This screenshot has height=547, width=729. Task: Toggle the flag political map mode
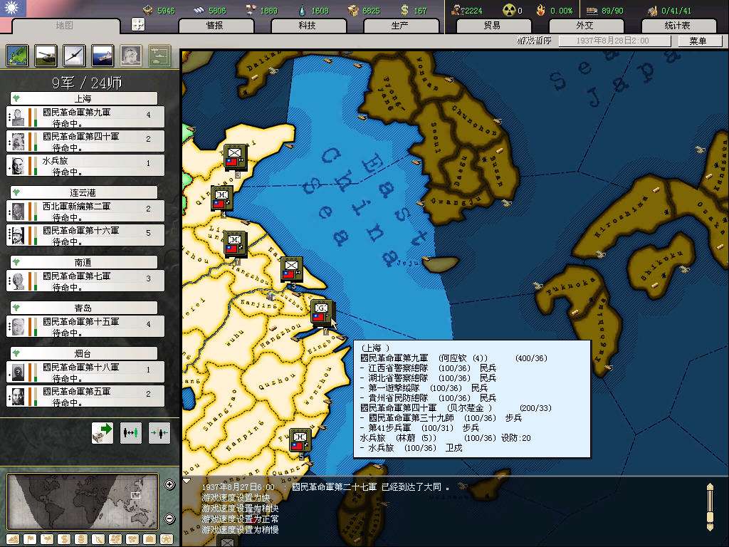(x=29, y=538)
